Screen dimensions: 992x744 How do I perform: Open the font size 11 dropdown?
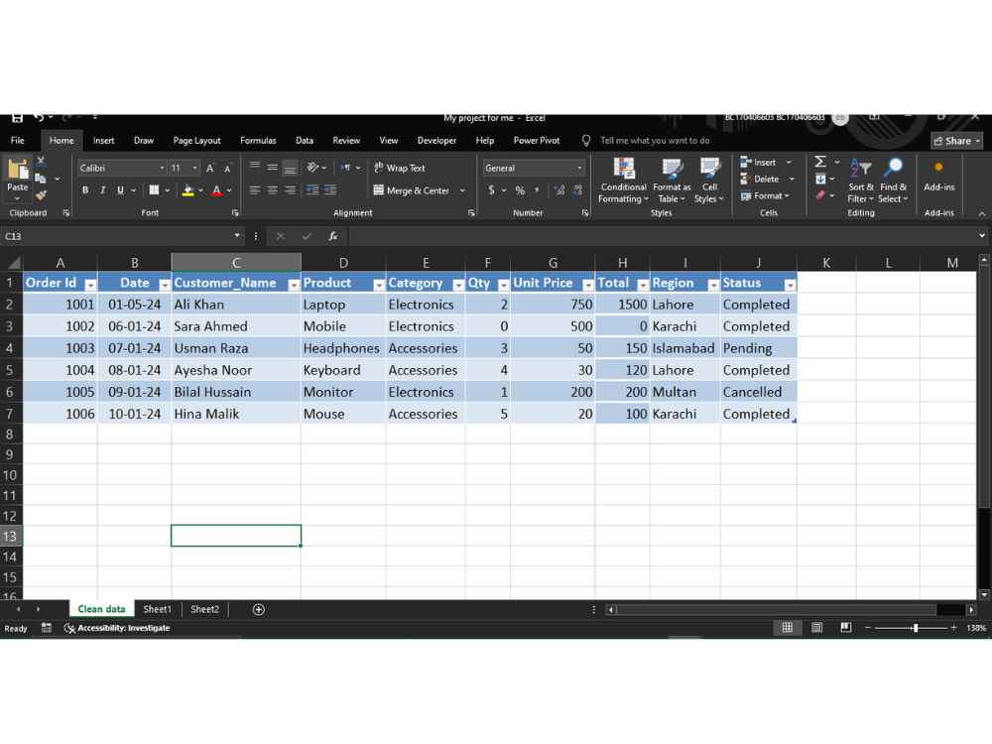pyautogui.click(x=194, y=169)
